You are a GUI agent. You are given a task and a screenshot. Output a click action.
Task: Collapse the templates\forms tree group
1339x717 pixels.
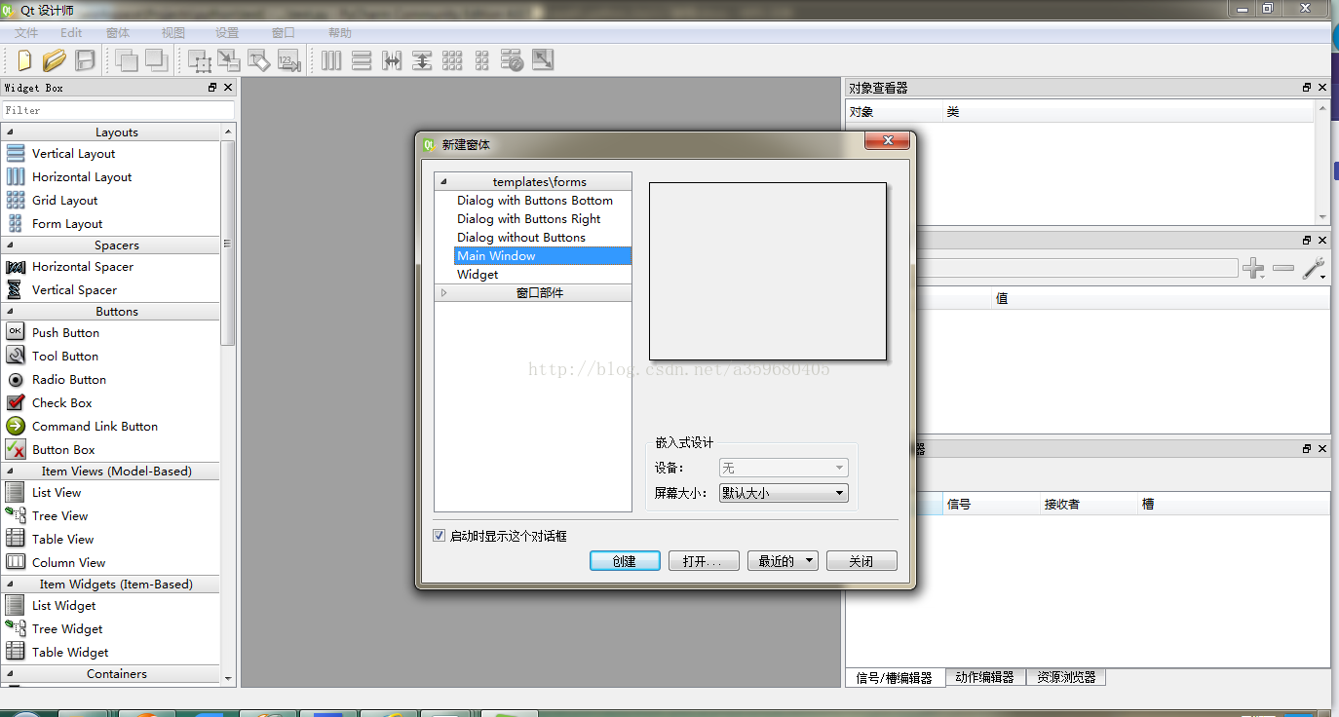443,182
